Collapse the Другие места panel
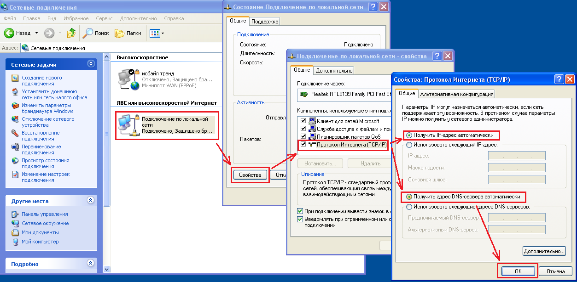 91,201
